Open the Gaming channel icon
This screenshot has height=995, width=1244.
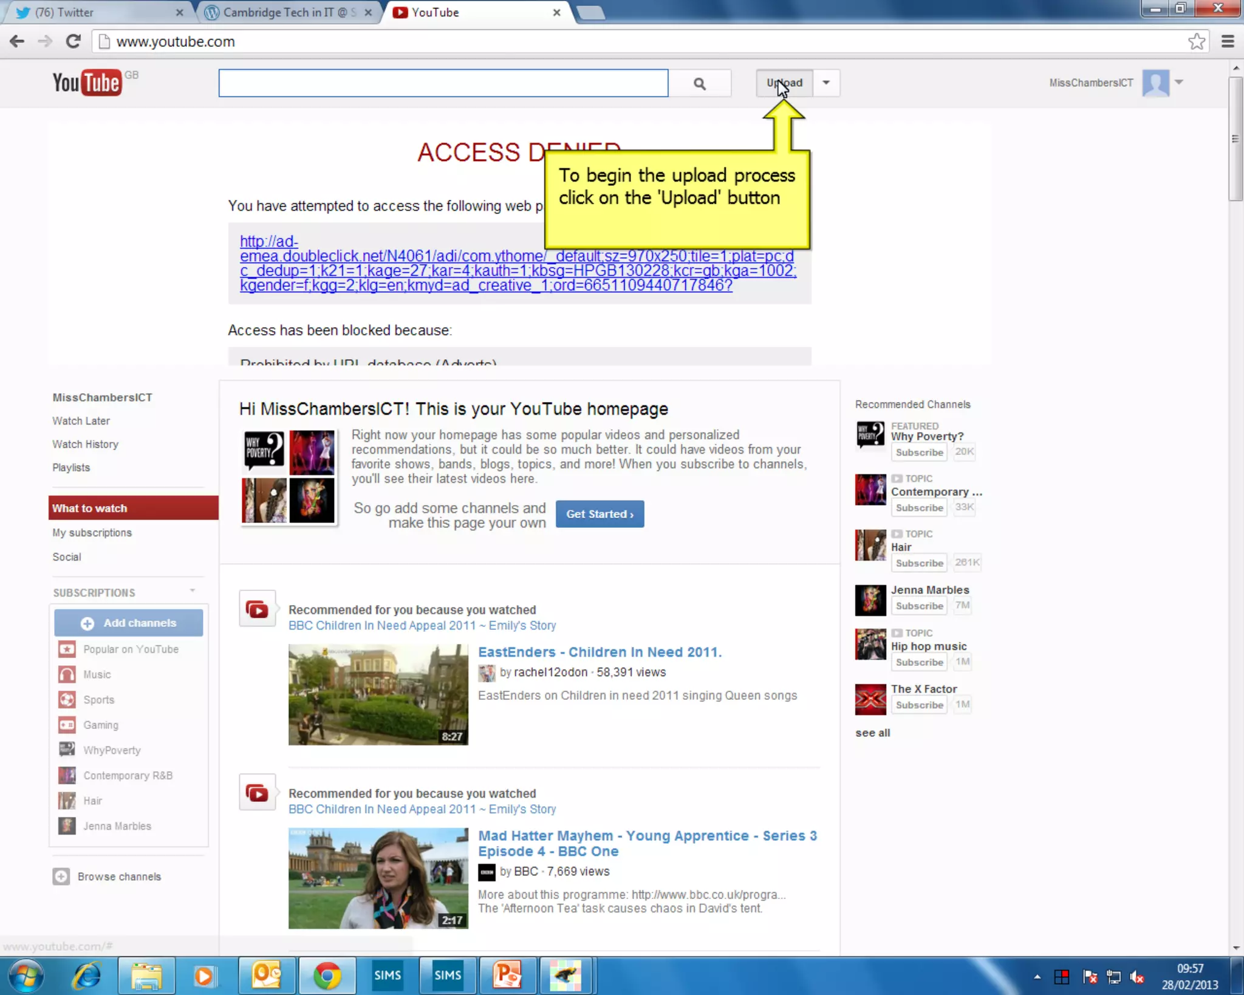pos(67,725)
